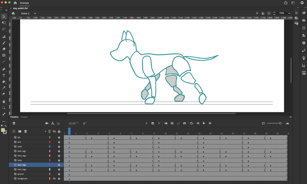Select the Paint Bucket tool

tap(4, 81)
